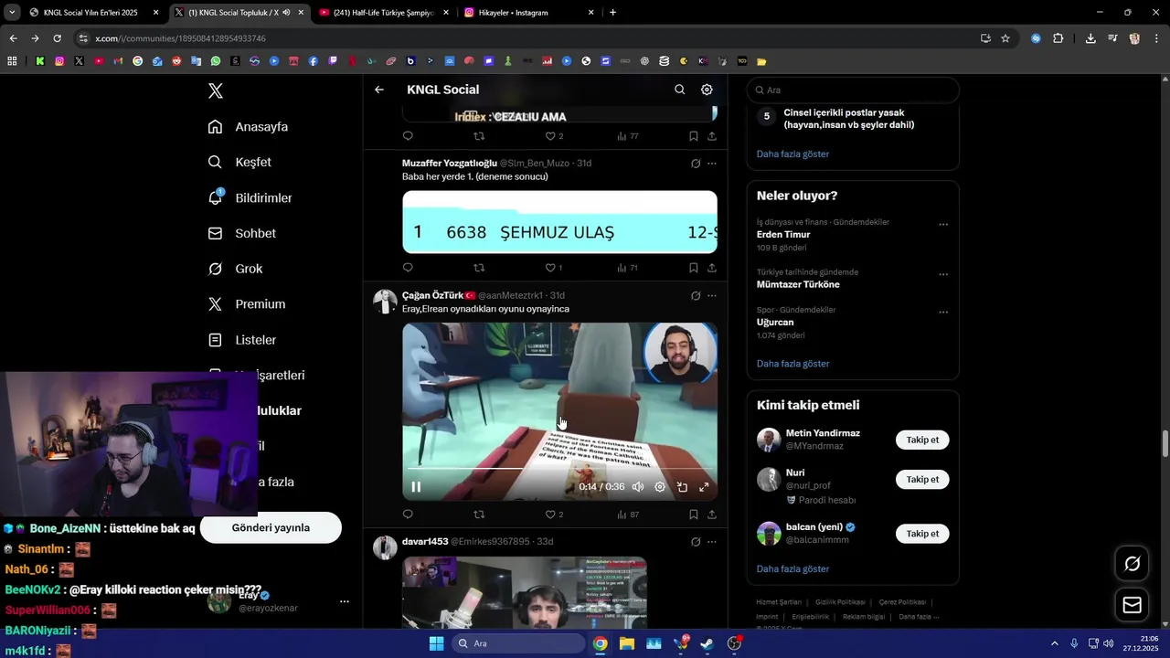Pause the playing video
The image size is (1170, 658).
point(416,487)
